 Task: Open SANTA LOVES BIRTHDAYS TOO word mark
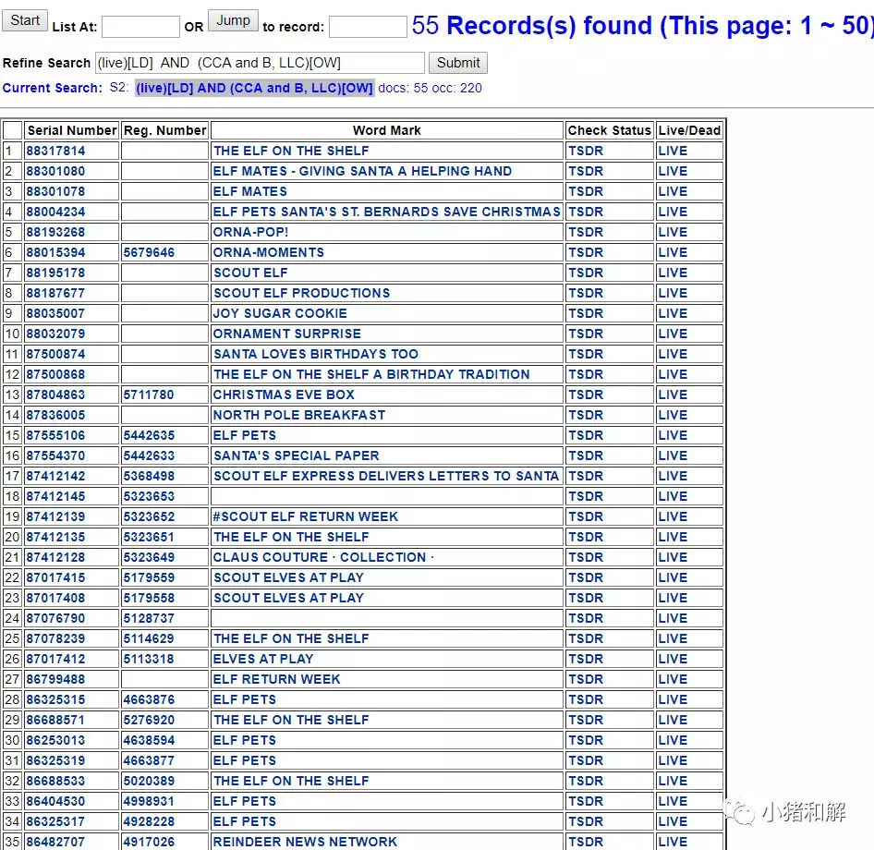coord(315,354)
